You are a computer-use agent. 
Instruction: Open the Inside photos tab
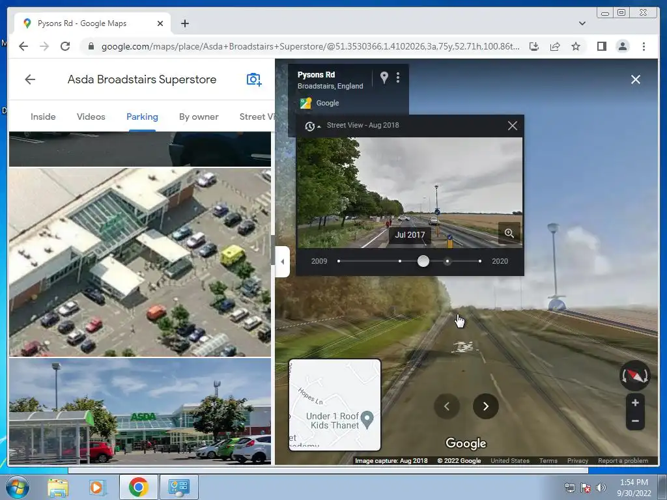(43, 117)
